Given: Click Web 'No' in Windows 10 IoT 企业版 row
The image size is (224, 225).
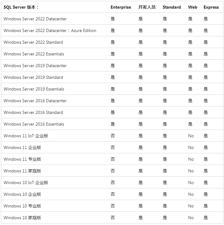Looking at the screenshot, I should [191, 183].
